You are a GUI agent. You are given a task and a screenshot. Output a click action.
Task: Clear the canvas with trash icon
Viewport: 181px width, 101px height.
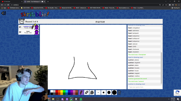pyautogui.click(x=119, y=93)
